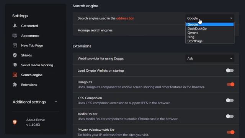Toggle Load Crypto Wallets on startup
Viewport: 245px width, 138px height.
(230, 71)
